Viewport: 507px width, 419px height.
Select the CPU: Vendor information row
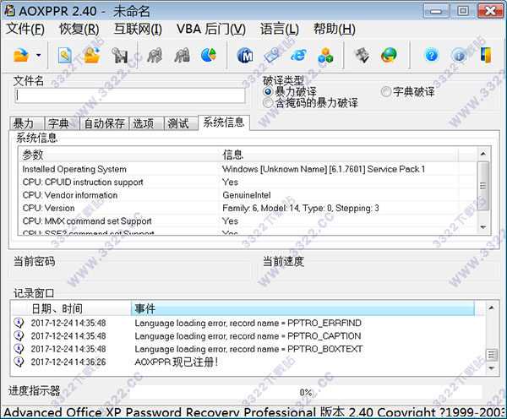[x=248, y=195]
